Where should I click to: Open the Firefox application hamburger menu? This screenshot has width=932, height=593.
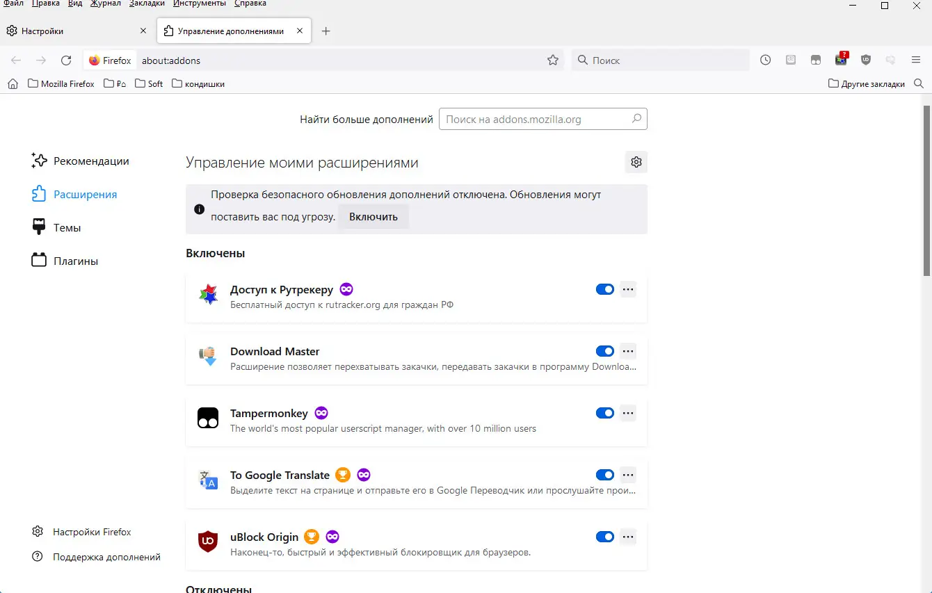[917, 60]
